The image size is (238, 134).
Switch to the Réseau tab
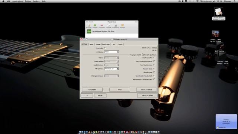click(98, 44)
